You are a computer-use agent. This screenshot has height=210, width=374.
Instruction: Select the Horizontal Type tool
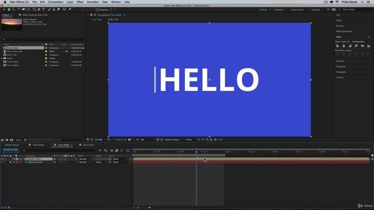pyautogui.click(x=43, y=9)
